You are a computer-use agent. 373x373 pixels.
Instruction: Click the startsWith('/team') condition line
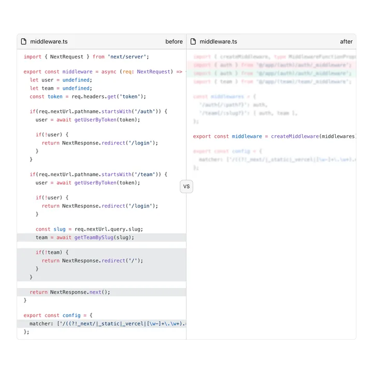click(x=98, y=175)
